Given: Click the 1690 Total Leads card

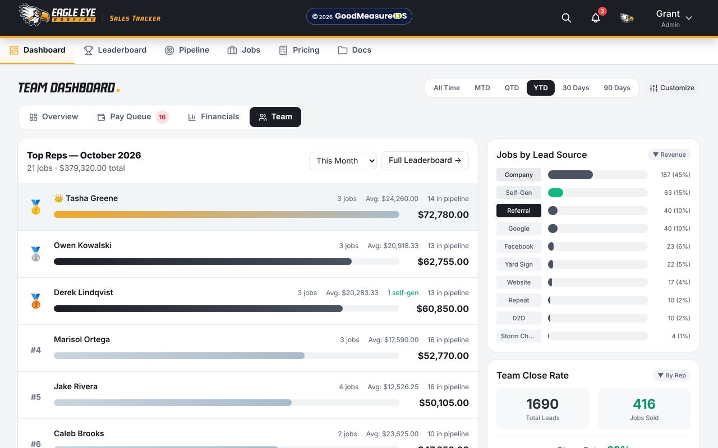Looking at the screenshot, I should pyautogui.click(x=542, y=409).
